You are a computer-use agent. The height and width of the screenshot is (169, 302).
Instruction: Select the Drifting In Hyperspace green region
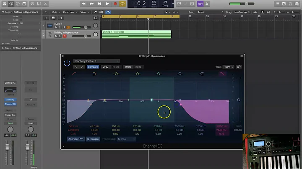[x=136, y=34]
